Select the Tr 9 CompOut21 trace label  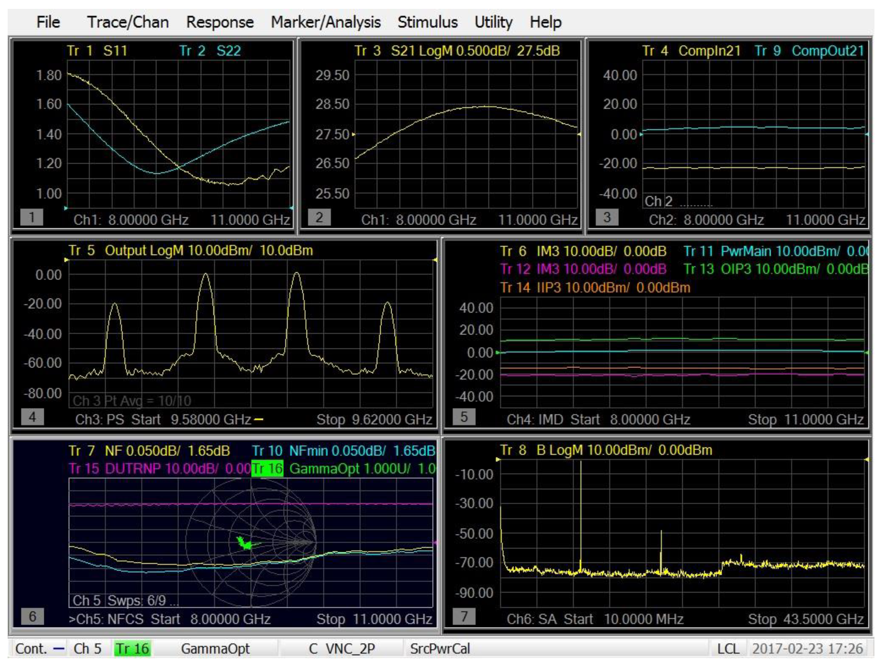809,51
